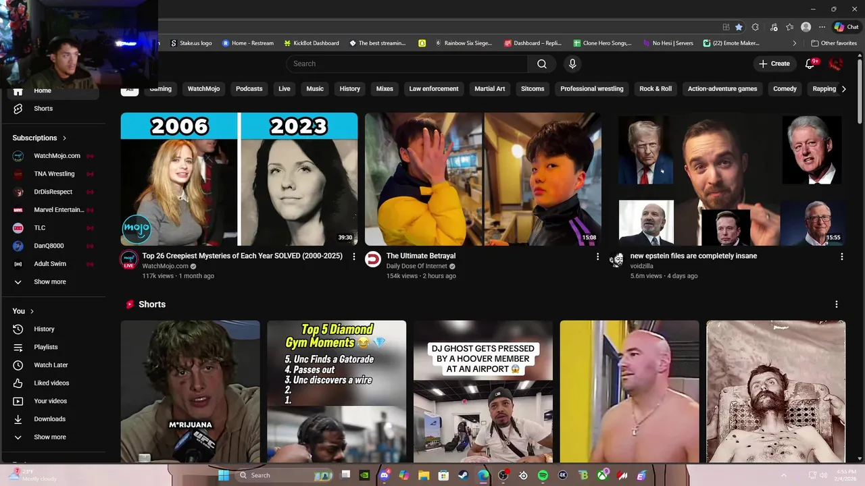
Task: Show more filter chips with right arrow
Action: 843,88
